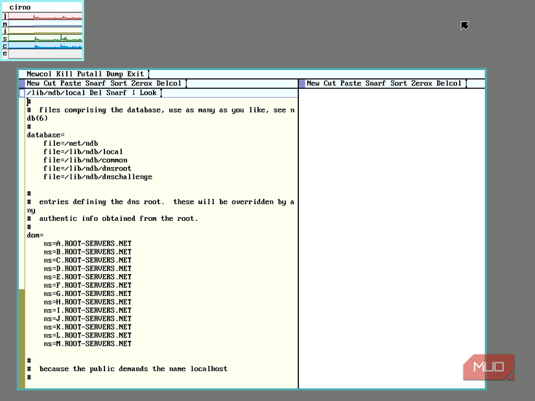Click Kill in the top tag

[64, 74]
